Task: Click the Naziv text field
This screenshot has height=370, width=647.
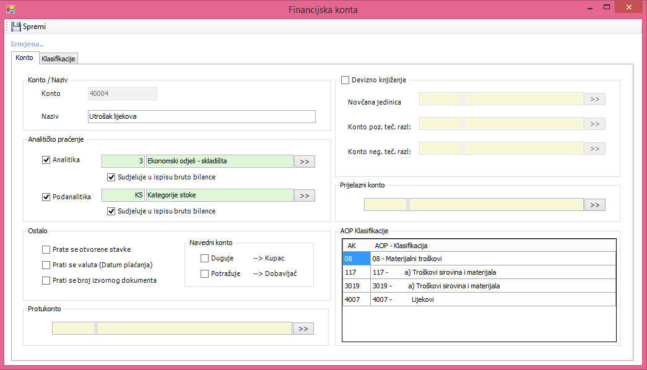Action: (201, 116)
